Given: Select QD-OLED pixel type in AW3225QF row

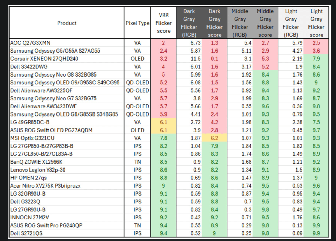Looking at the screenshot, I should coord(137,91).
